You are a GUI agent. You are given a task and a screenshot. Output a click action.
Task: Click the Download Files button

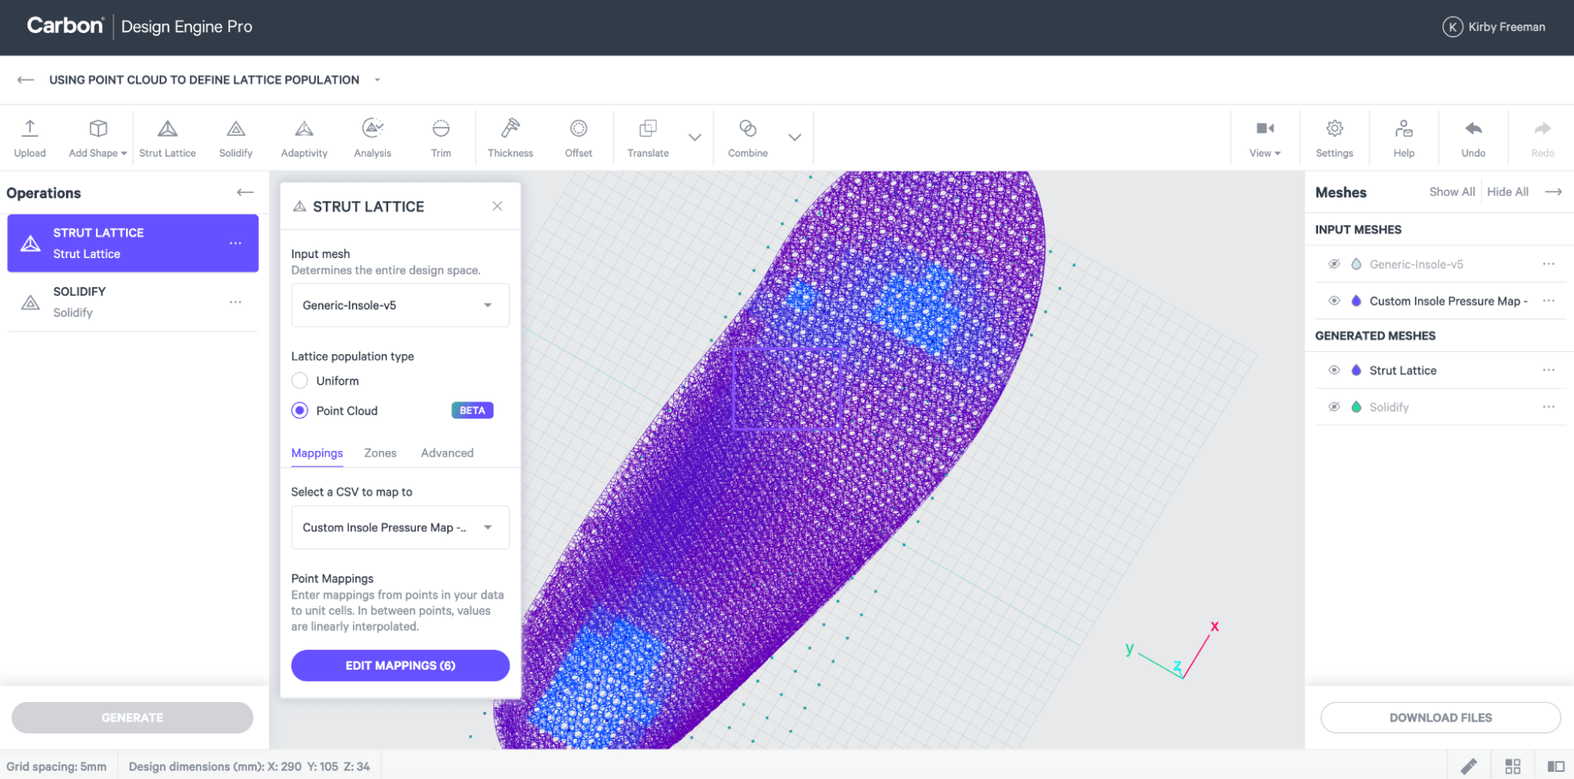coord(1440,718)
